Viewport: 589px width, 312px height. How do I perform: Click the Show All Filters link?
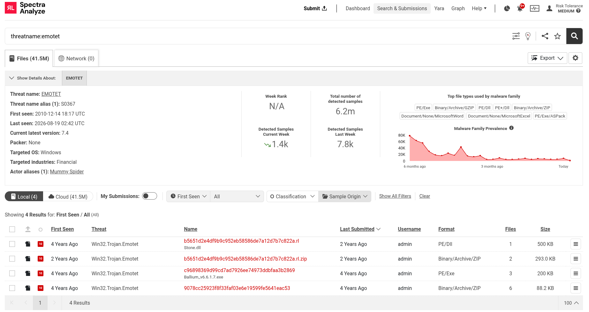pyautogui.click(x=395, y=196)
